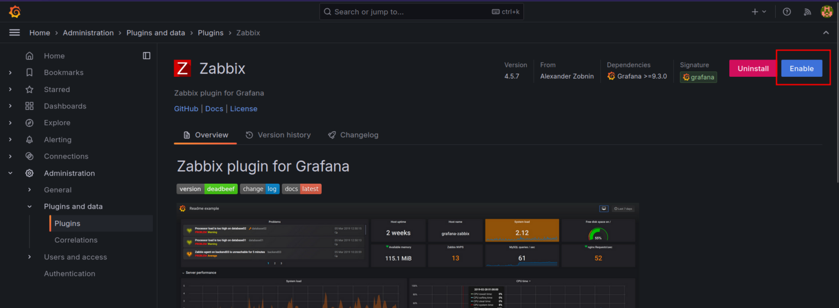Select Authentication in the sidebar
Viewport: 839px width, 308px height.
pos(69,274)
